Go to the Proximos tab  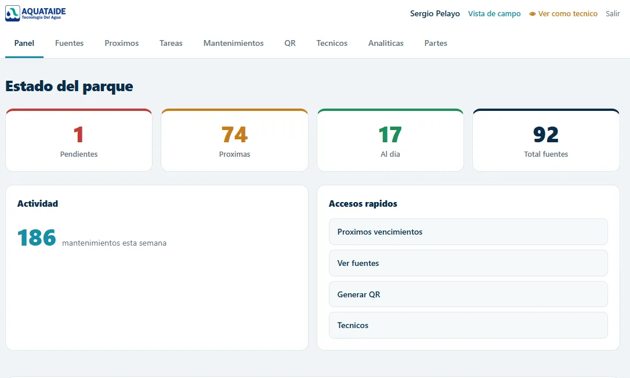click(122, 43)
